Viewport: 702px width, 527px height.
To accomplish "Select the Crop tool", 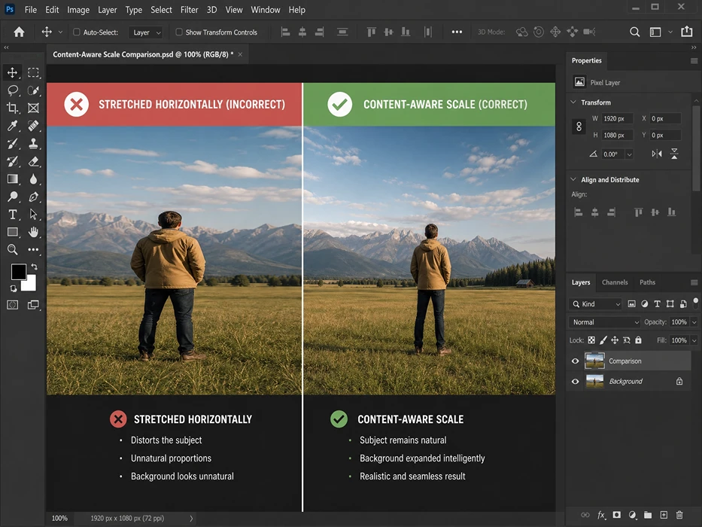I will pyautogui.click(x=13, y=108).
